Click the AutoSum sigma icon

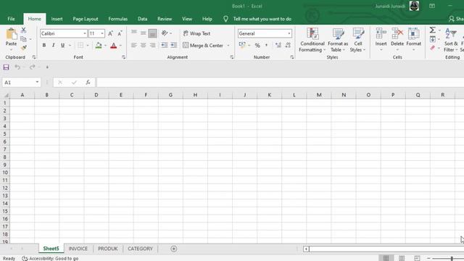click(433, 30)
